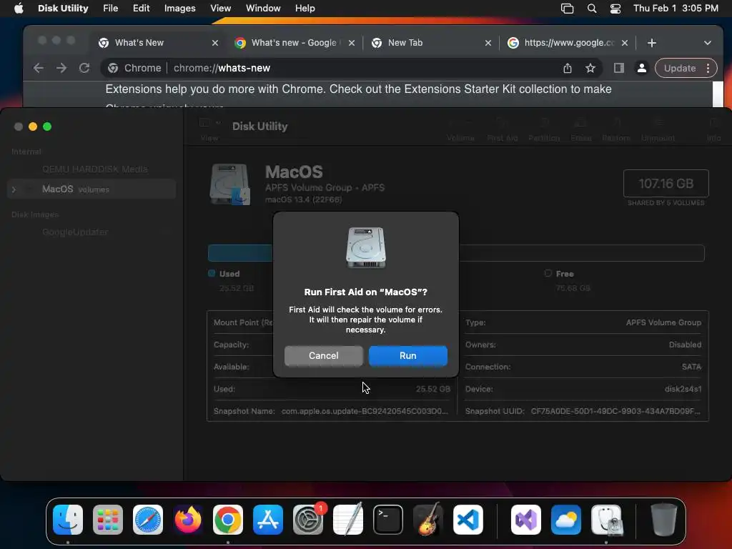Open the File menu
Screen dimensions: 732x549
[x=111, y=9]
